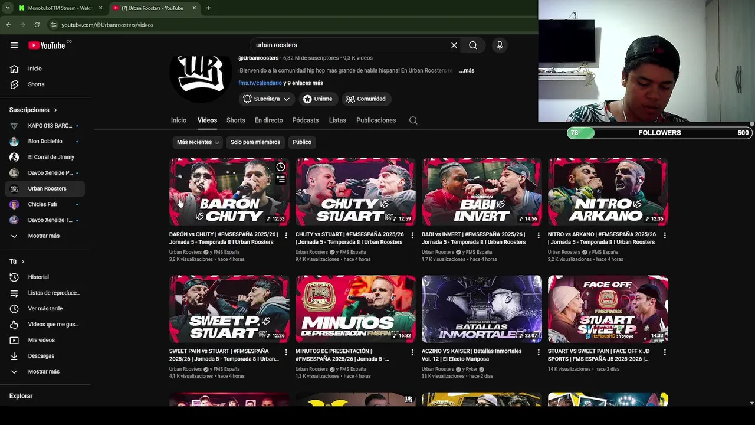Expand Suscripciones section arrow
755x425 pixels.
(55, 110)
